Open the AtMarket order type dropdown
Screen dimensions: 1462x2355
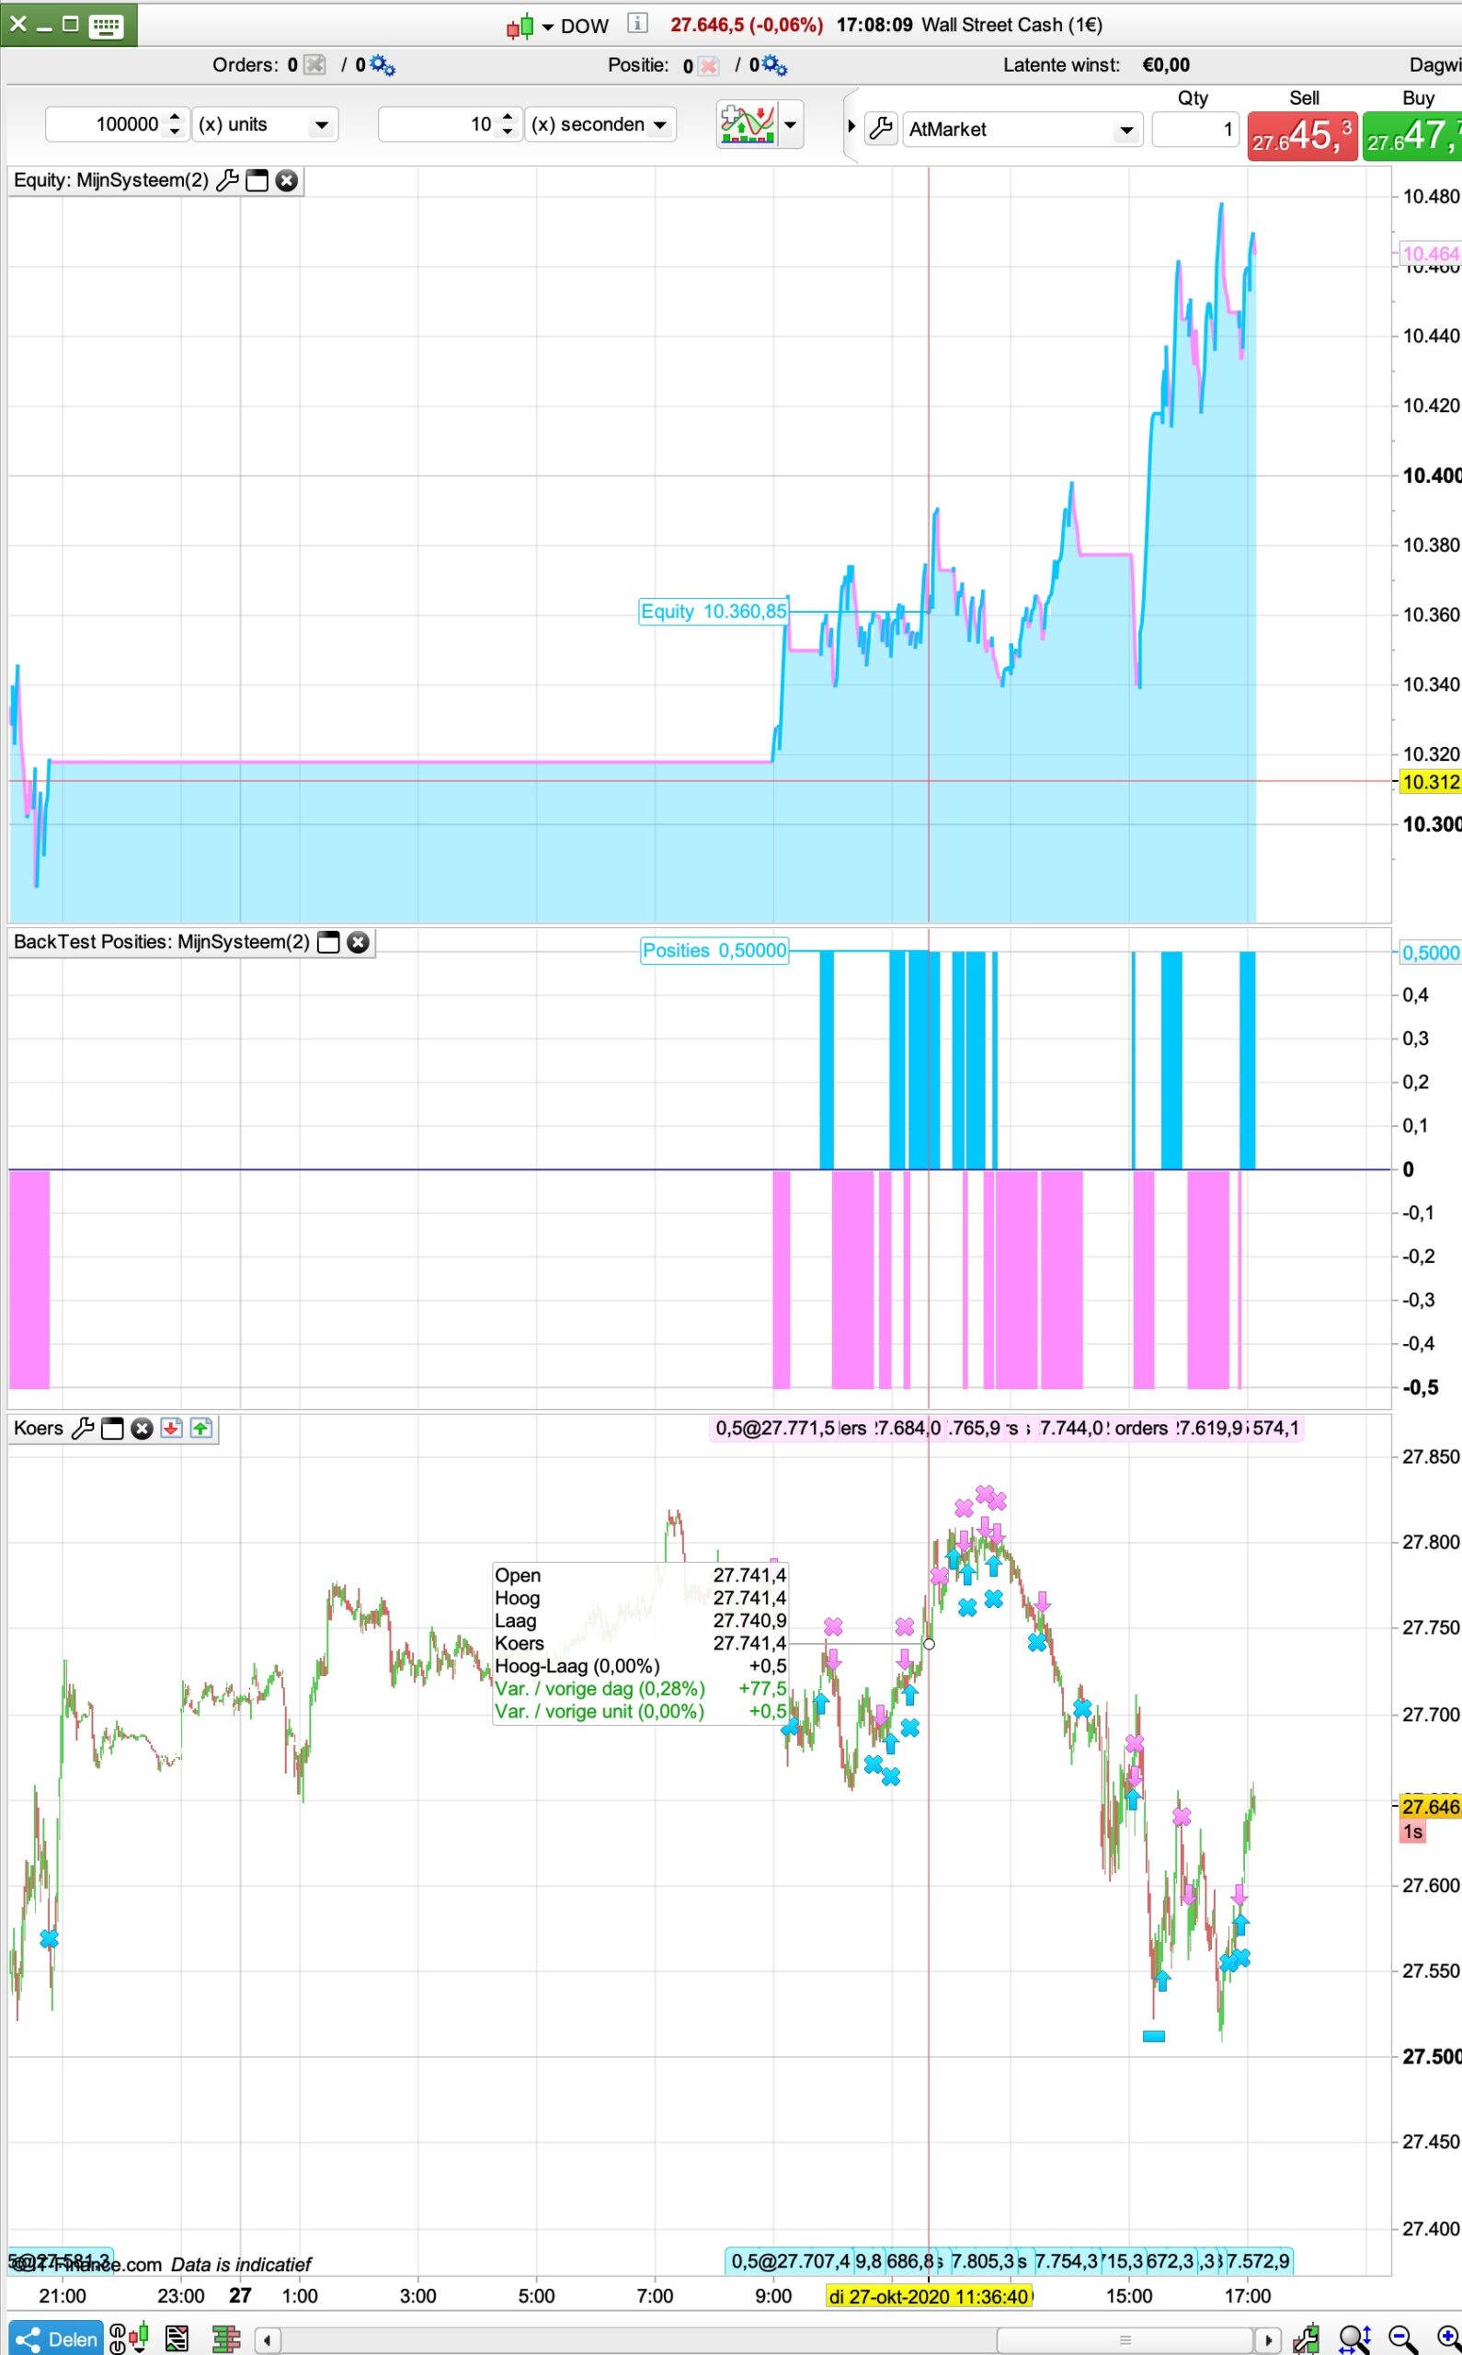pos(1022,129)
